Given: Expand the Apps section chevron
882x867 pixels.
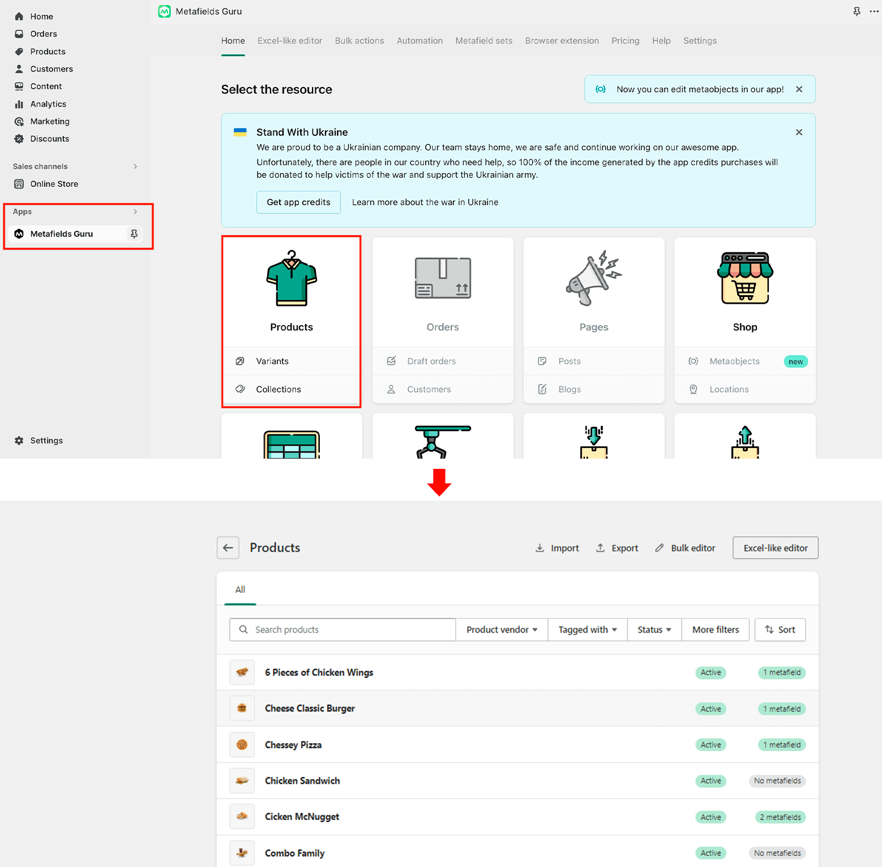Looking at the screenshot, I should point(135,212).
